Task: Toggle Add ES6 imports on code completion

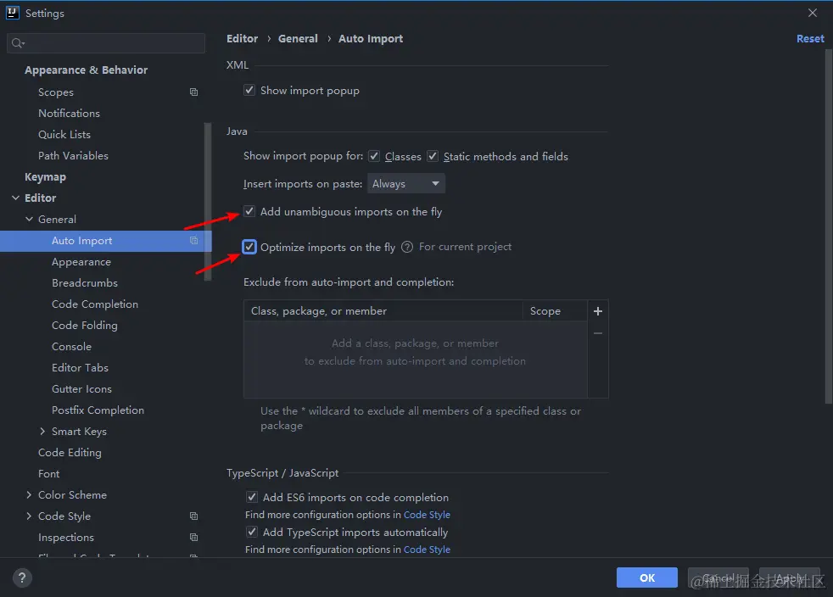Action: click(x=252, y=497)
